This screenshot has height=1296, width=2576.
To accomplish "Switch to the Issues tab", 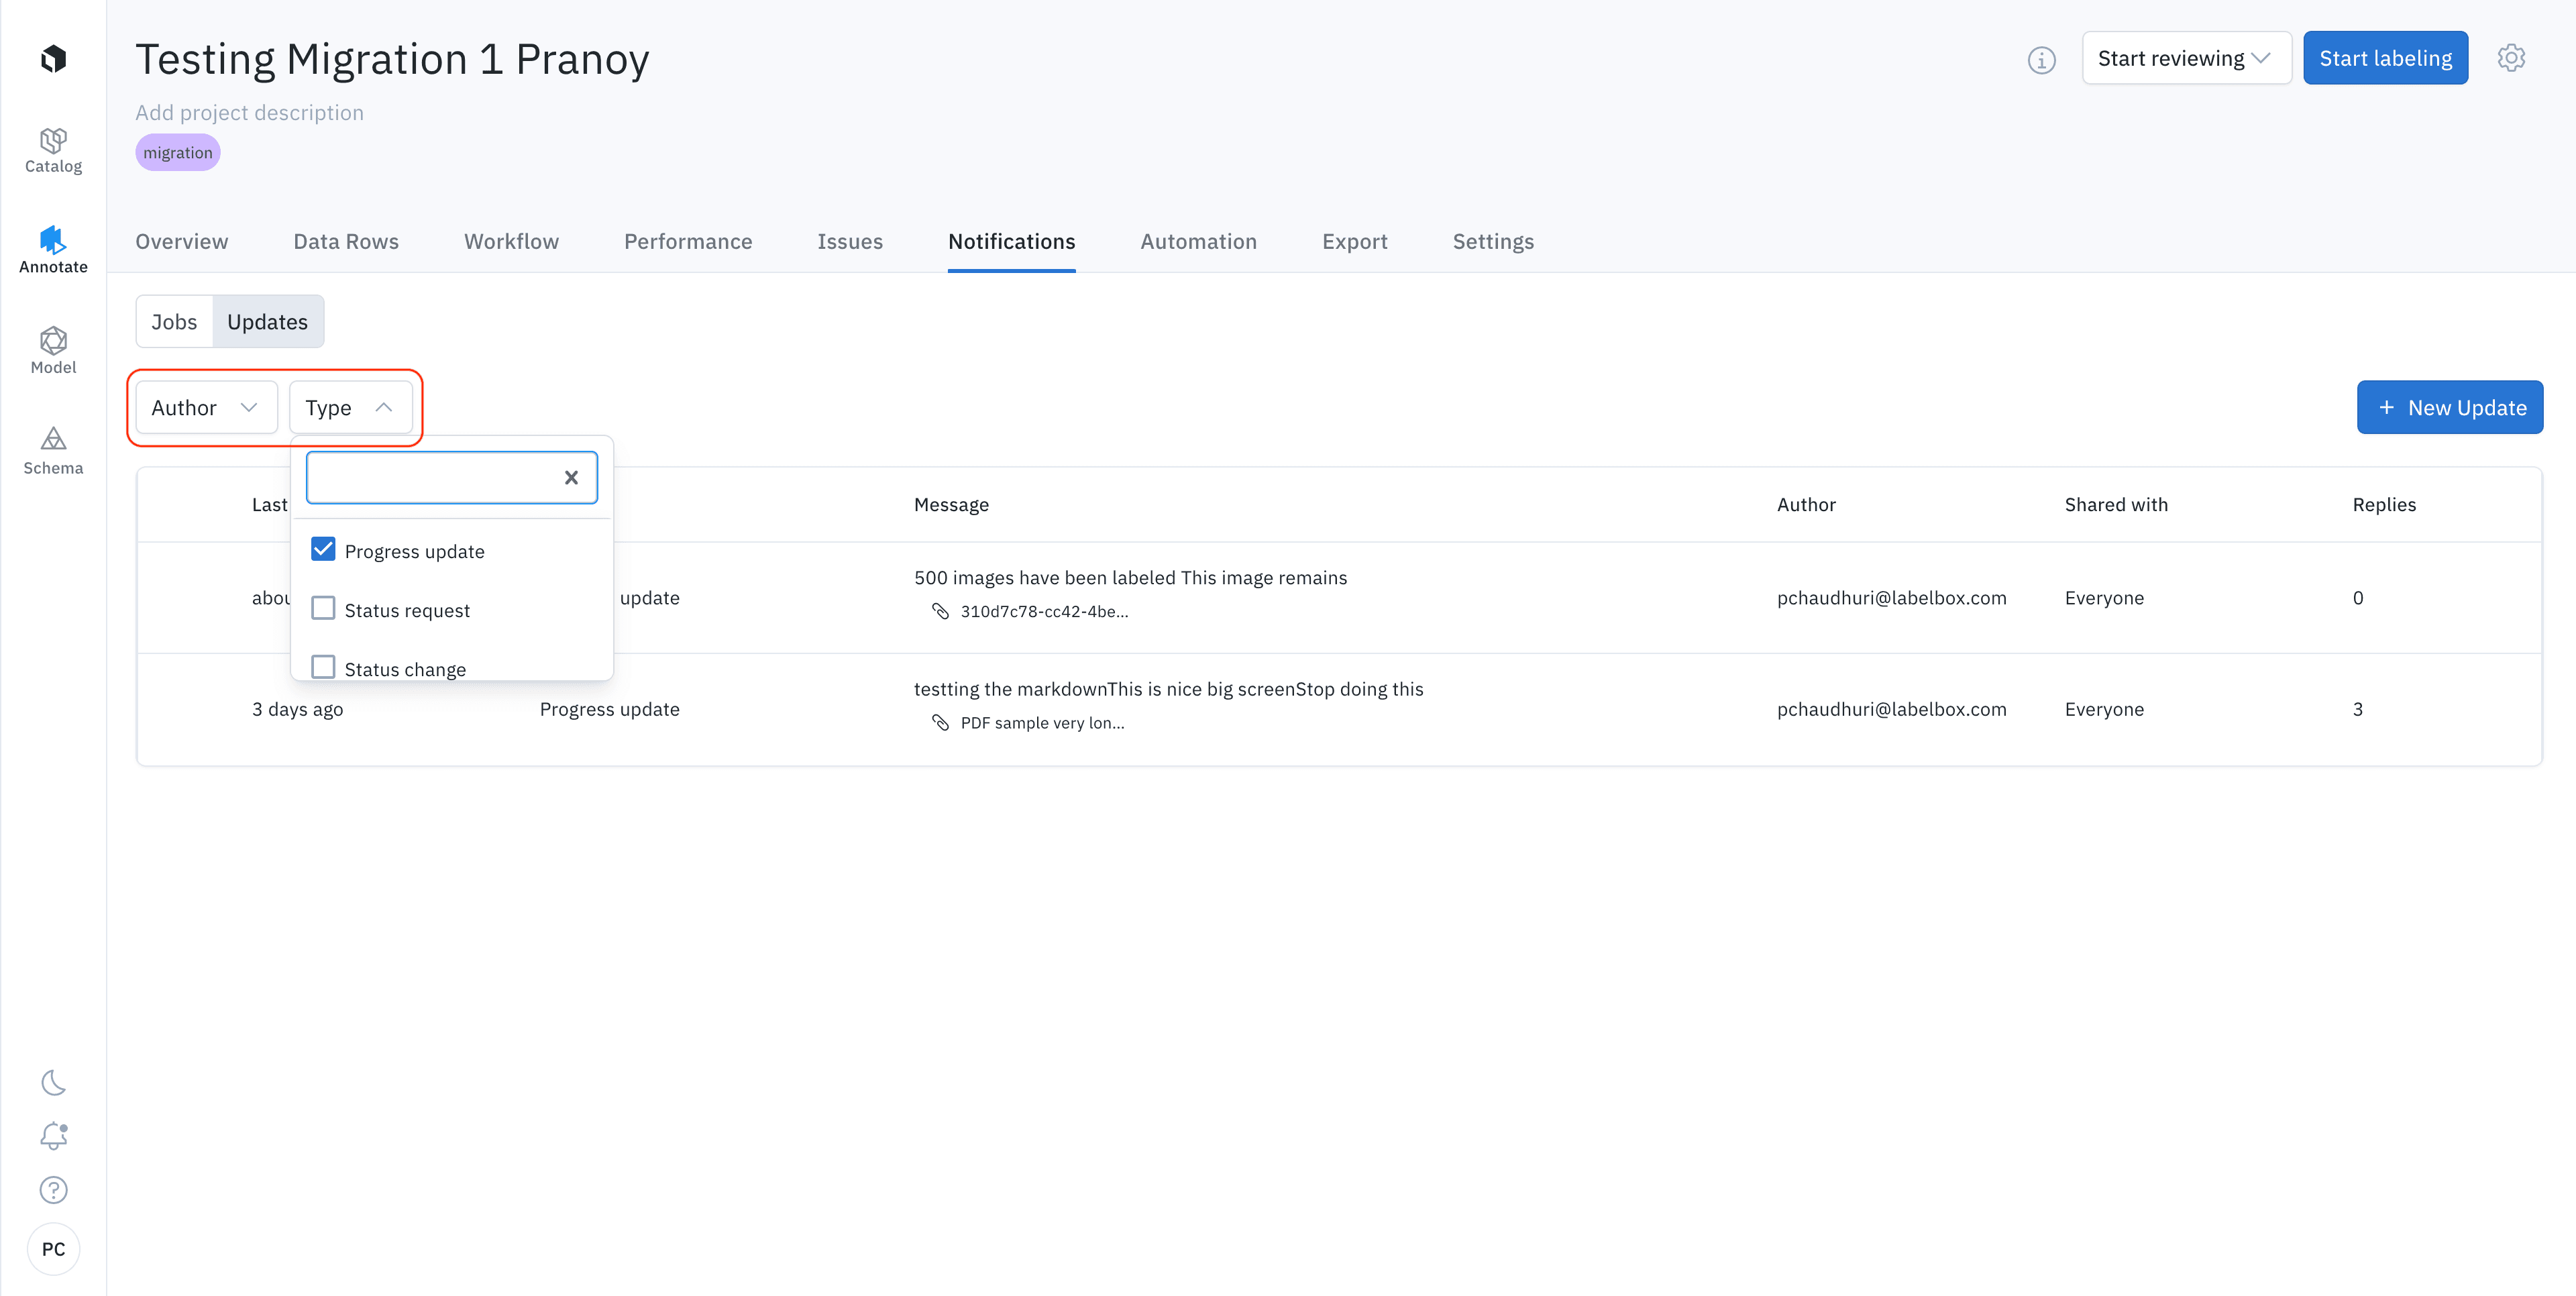I will pos(850,241).
